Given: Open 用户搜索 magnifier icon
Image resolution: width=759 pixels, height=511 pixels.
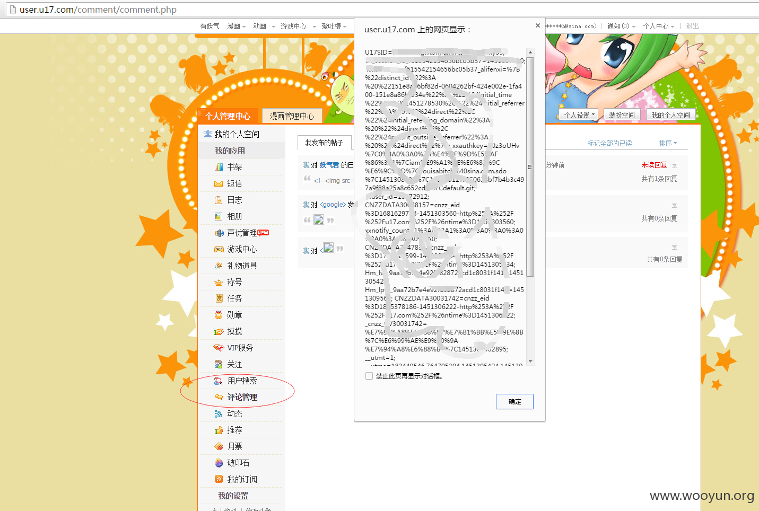Looking at the screenshot, I should tap(219, 381).
